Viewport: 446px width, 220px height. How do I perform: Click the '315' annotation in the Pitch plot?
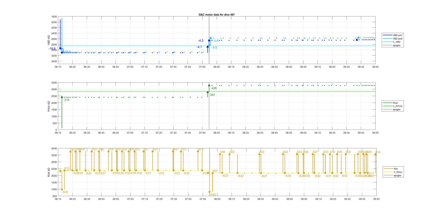click(x=67, y=100)
